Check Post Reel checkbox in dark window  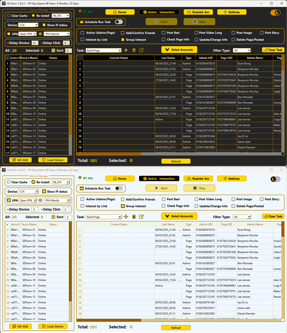(163, 33)
